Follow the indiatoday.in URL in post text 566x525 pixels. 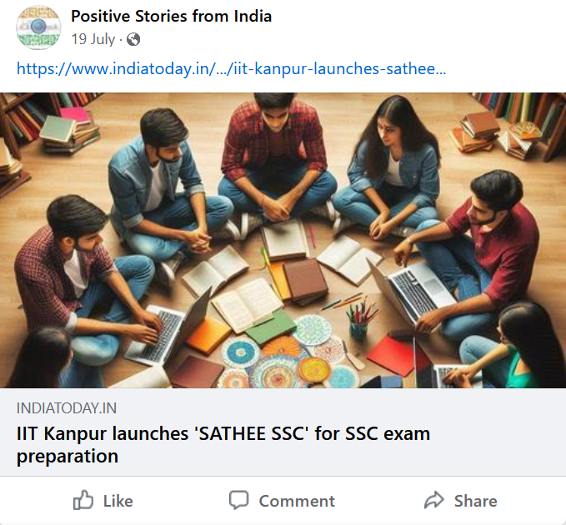(x=231, y=67)
